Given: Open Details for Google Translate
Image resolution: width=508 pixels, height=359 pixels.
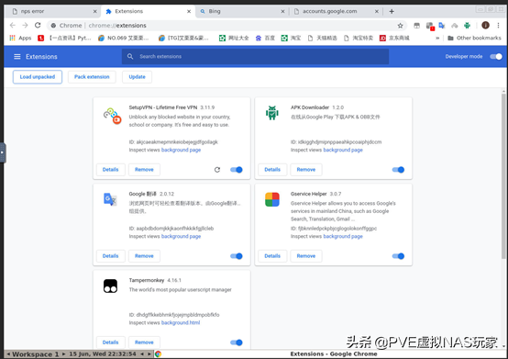Looking at the screenshot, I should tap(110, 256).
